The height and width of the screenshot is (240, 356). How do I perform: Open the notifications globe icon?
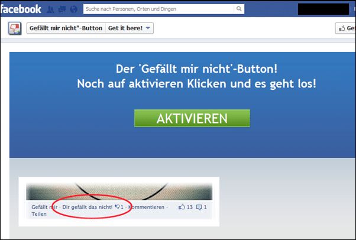click(73, 9)
